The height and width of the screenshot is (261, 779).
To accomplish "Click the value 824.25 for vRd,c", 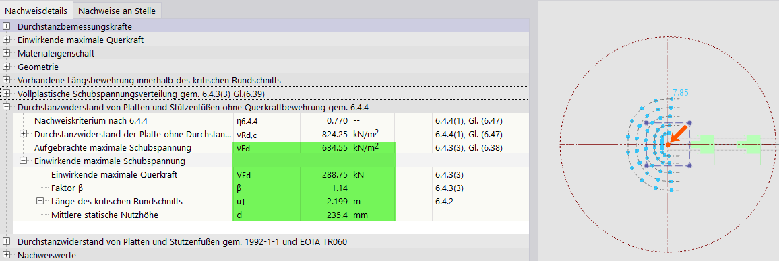I will click(x=333, y=134).
